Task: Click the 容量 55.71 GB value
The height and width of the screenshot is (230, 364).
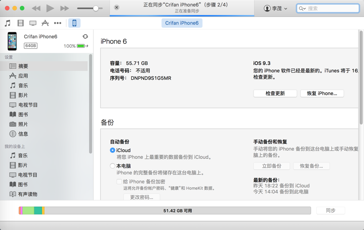Action: click(x=137, y=63)
